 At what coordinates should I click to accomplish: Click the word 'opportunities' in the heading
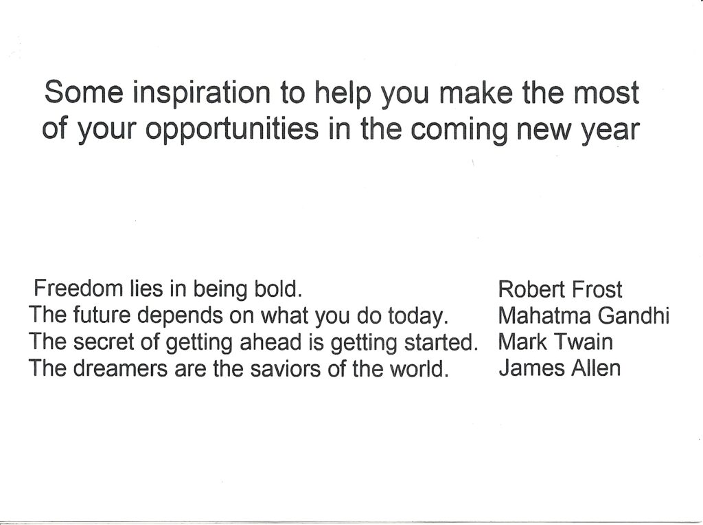click(x=232, y=131)
